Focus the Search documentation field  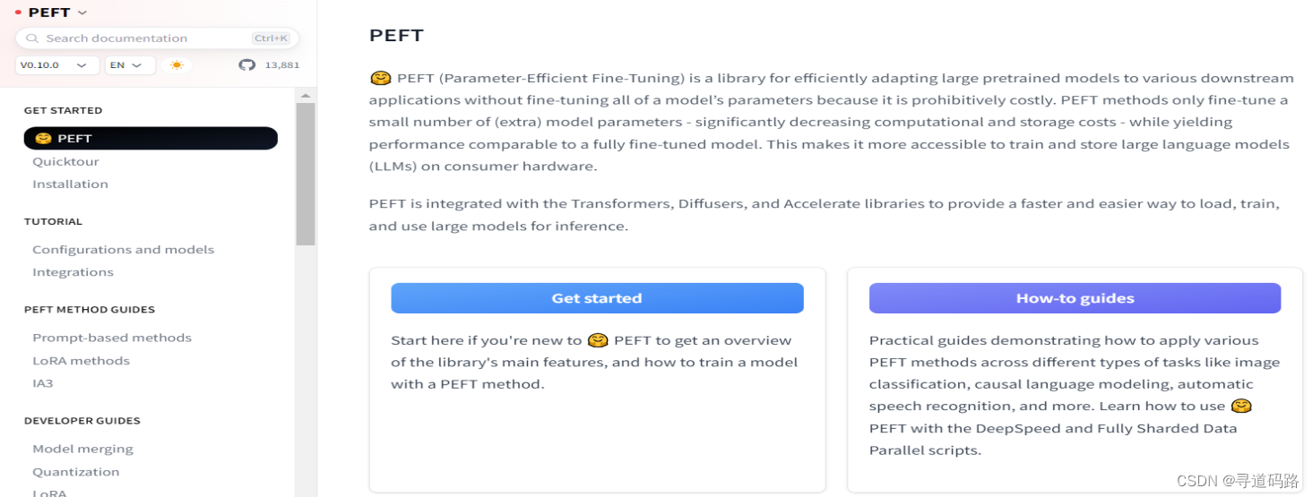pyautogui.click(x=158, y=39)
